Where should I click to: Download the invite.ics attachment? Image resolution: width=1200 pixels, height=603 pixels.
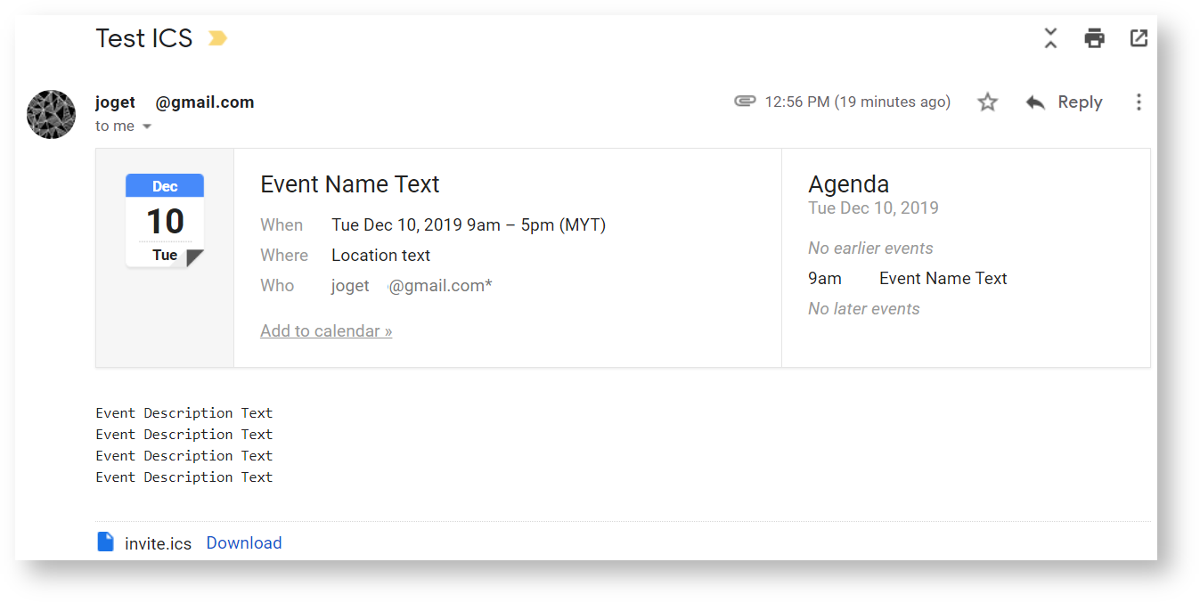(x=244, y=543)
